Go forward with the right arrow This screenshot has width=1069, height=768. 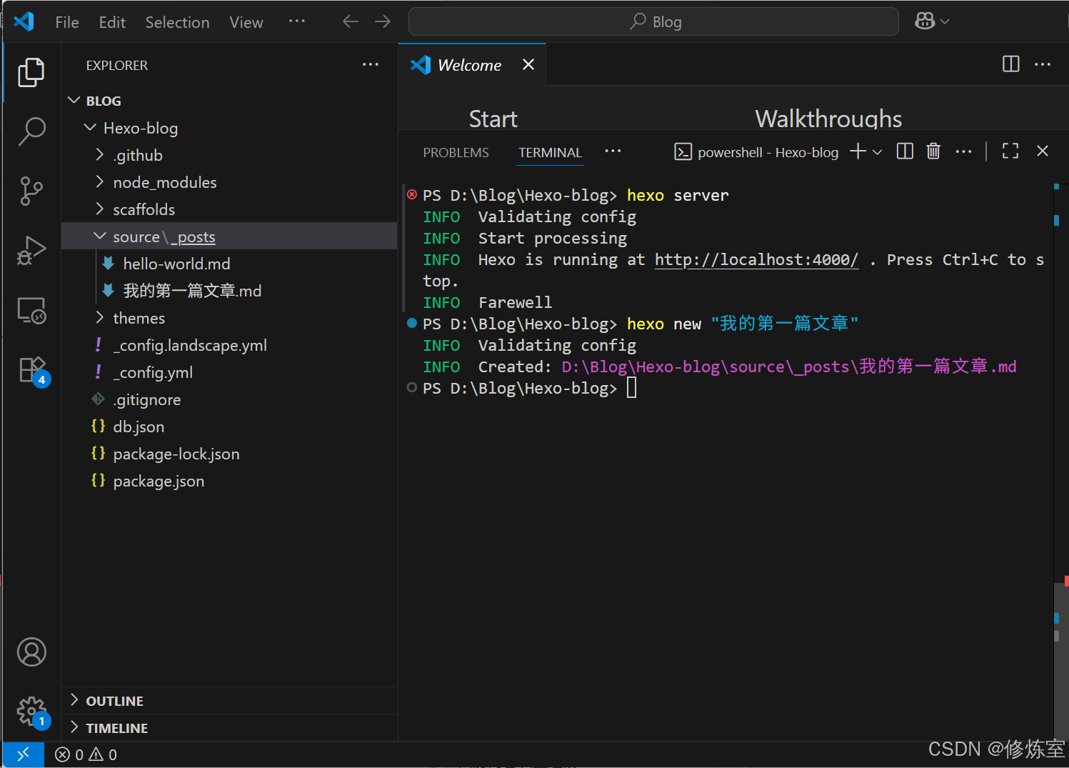[383, 21]
